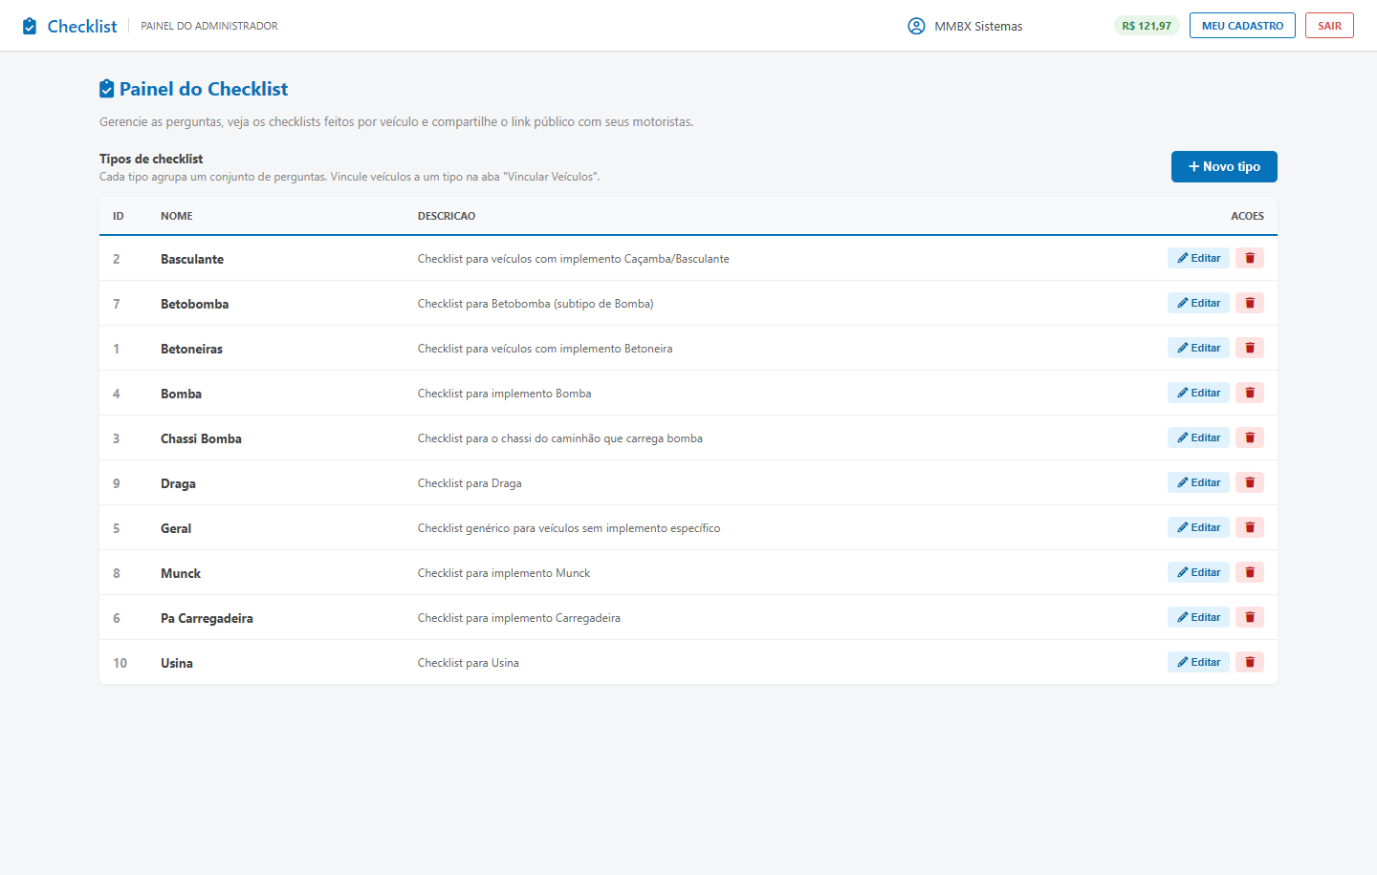Select the Draga name cell

(178, 483)
